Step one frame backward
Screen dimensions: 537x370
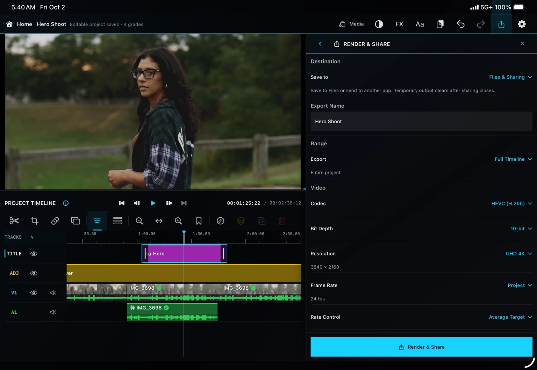point(137,203)
